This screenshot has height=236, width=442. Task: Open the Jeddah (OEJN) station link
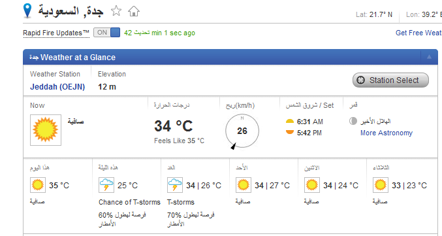tap(57, 87)
